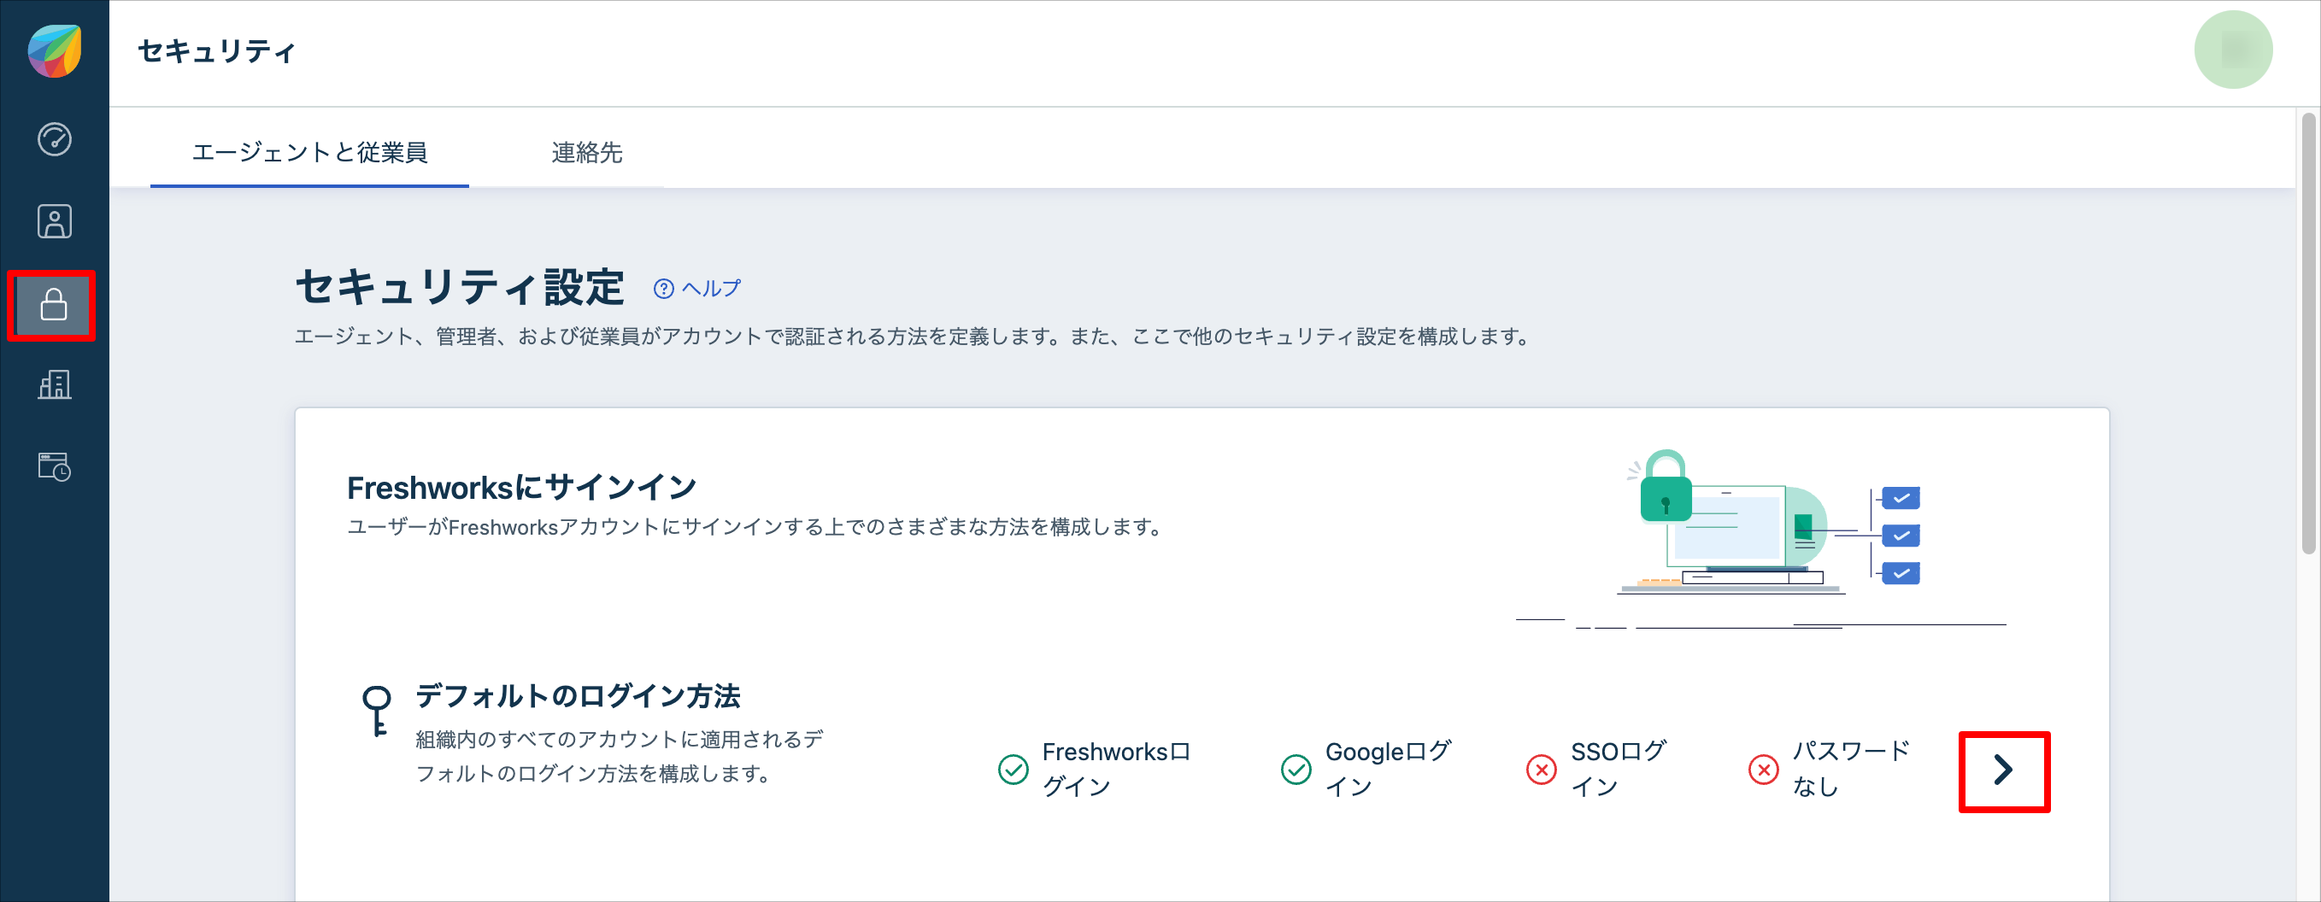Switch to the 連絡先 tab
The width and height of the screenshot is (2321, 902).
[x=586, y=152]
